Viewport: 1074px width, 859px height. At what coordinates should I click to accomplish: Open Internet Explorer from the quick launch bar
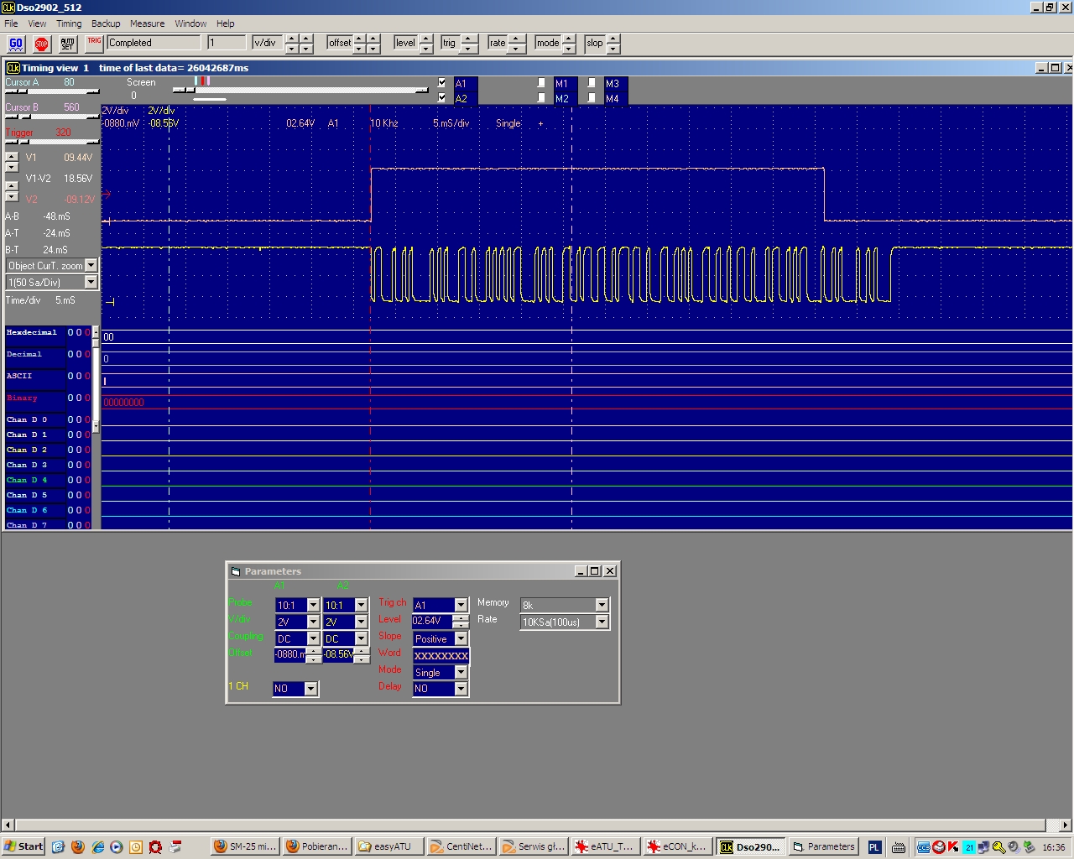pos(97,847)
